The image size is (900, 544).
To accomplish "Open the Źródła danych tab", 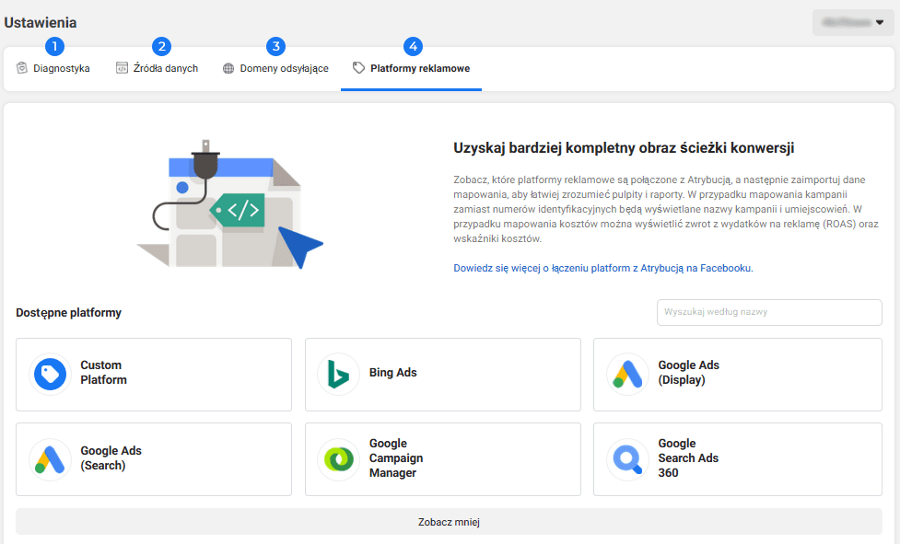I will click(164, 67).
